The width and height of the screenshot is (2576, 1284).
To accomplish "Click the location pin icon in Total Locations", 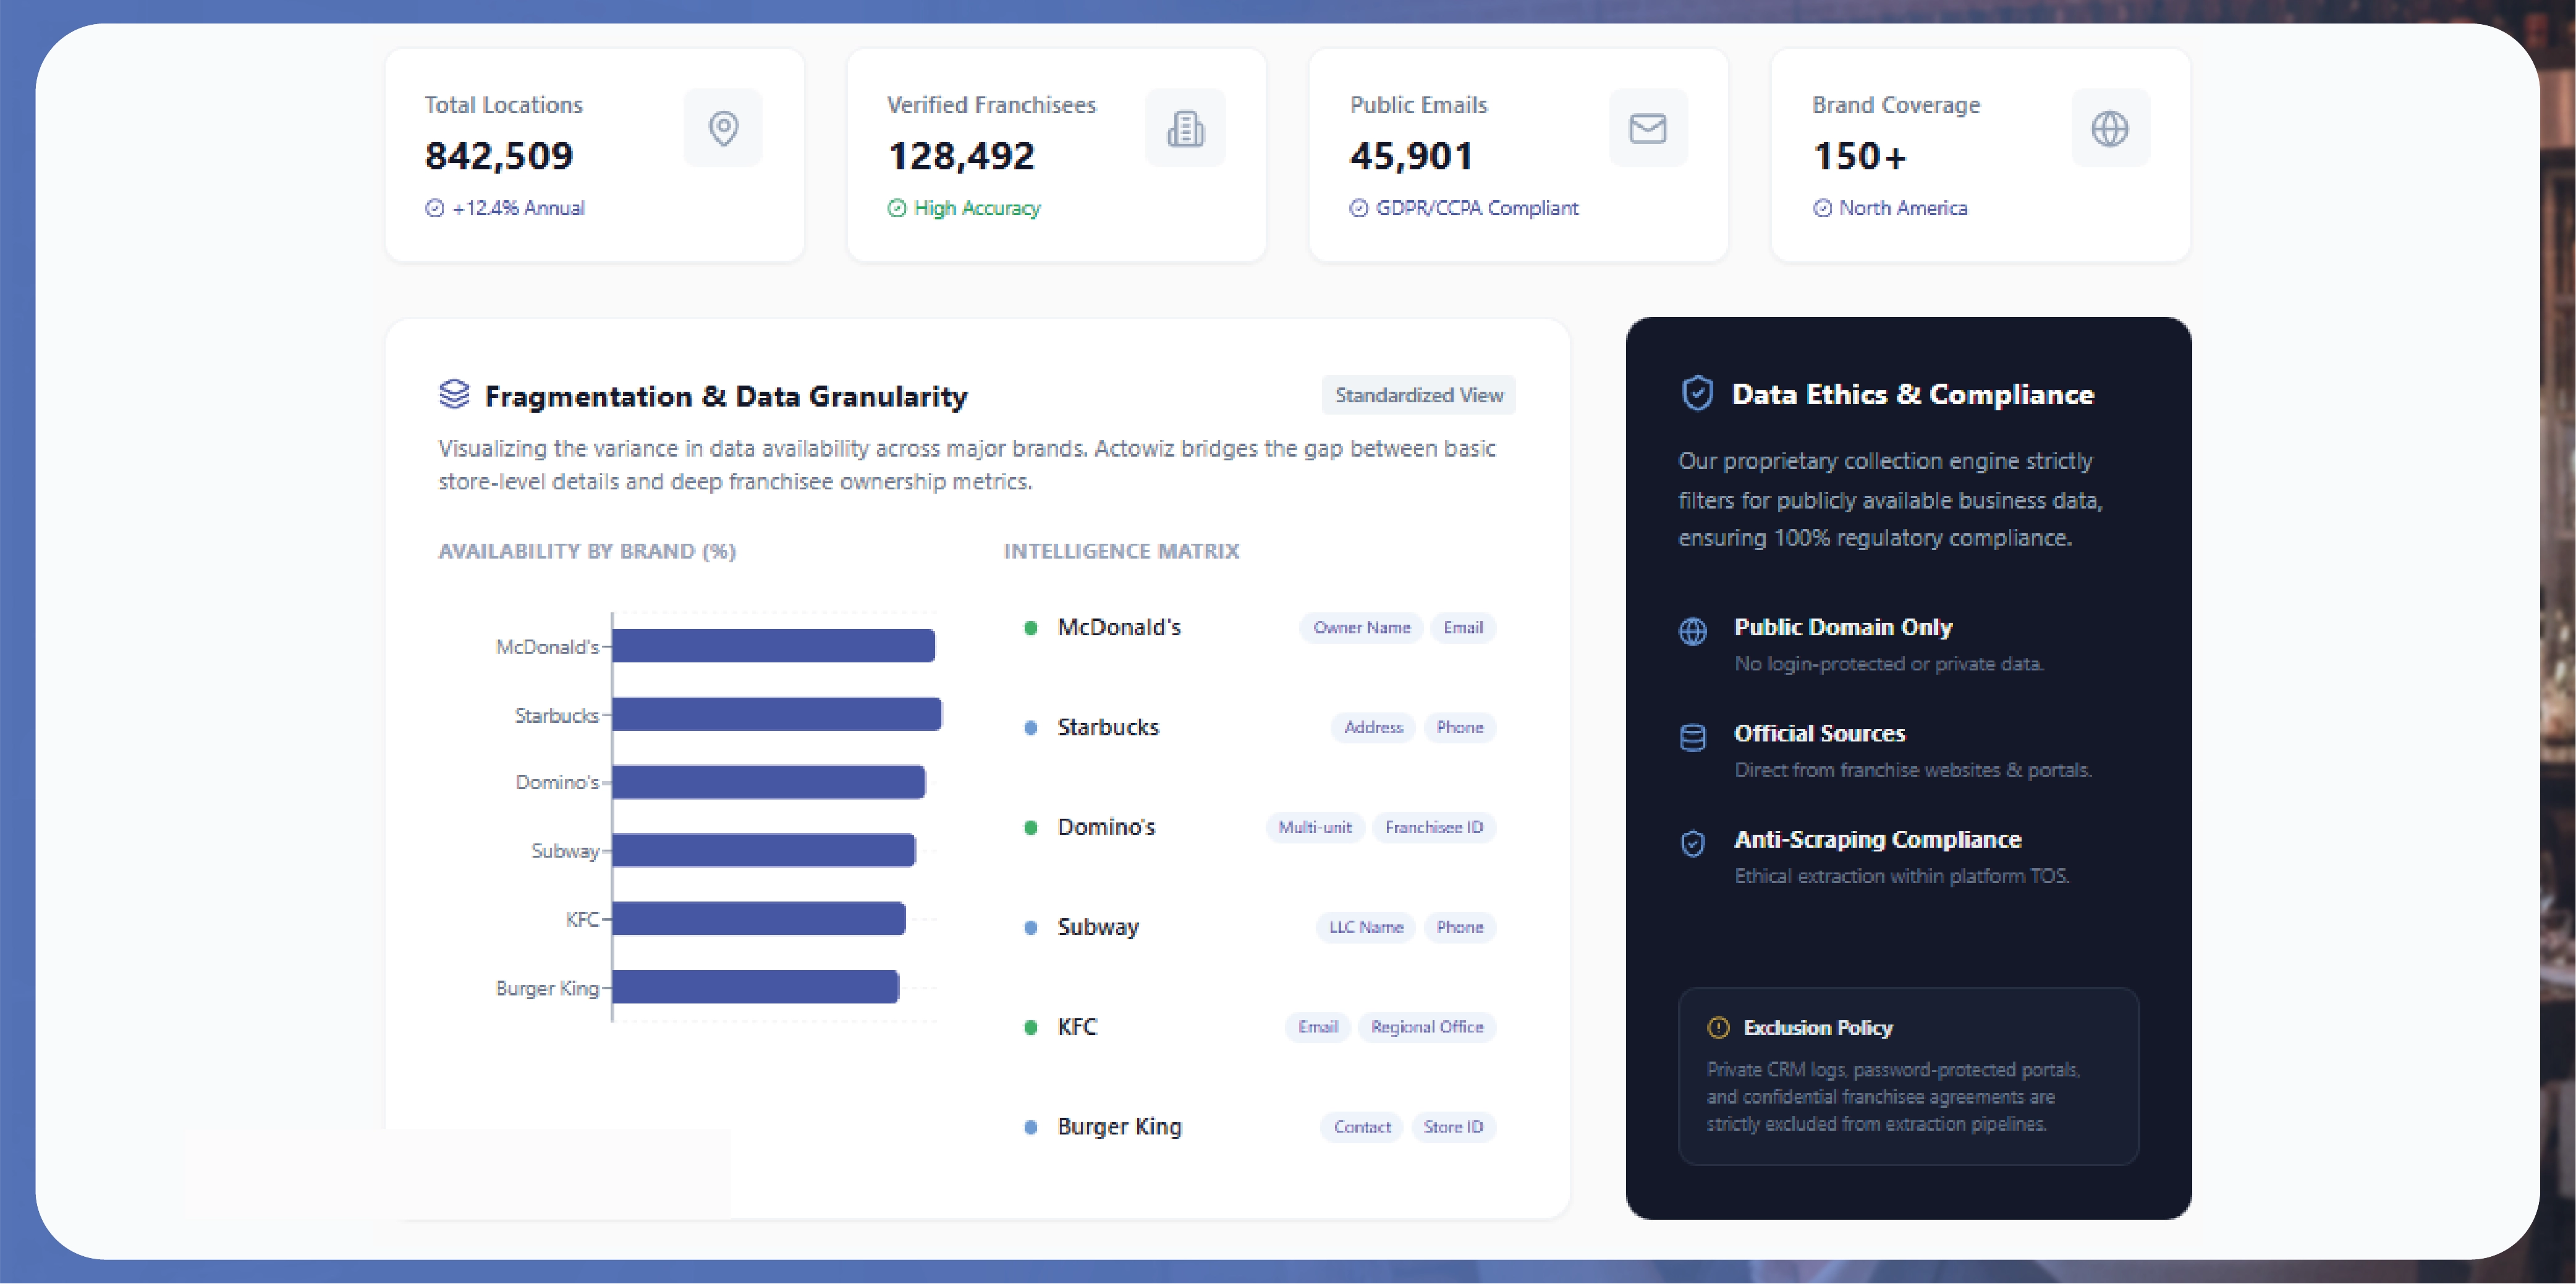I will (723, 128).
